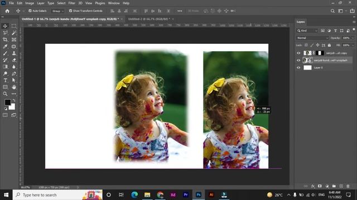This screenshot has width=357, height=200.
Task: Toggle lock all padlock icon
Action: click(x=329, y=45)
